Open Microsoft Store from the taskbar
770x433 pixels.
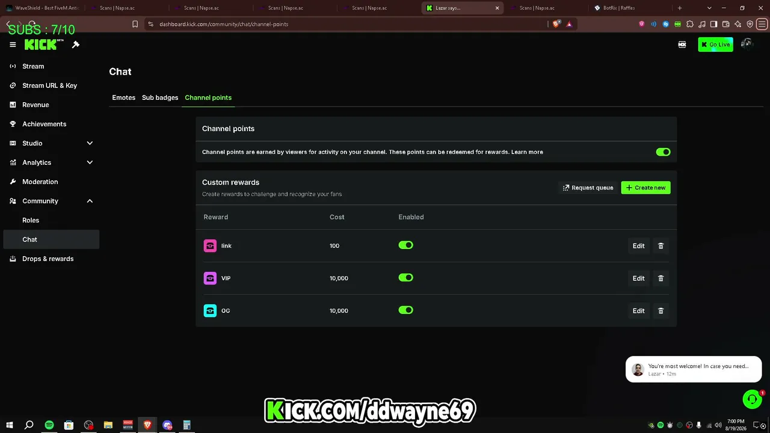(69, 425)
